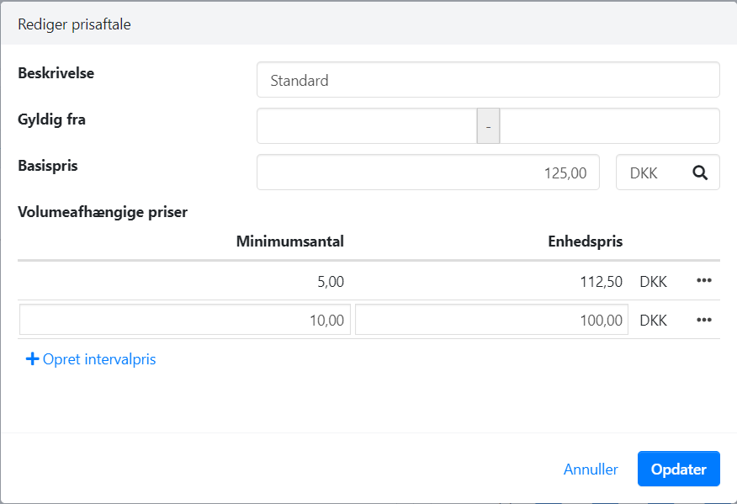Click the search icon in the currency selector
Image resolution: width=737 pixels, height=504 pixels.
coord(700,172)
